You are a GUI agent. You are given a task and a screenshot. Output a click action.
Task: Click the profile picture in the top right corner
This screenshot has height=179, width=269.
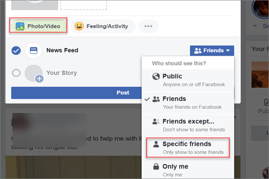[x=261, y=9]
